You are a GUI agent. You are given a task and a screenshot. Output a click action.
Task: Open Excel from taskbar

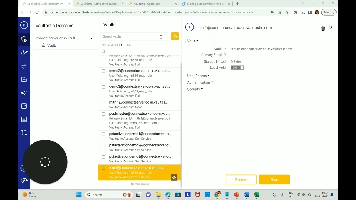(x=256, y=195)
